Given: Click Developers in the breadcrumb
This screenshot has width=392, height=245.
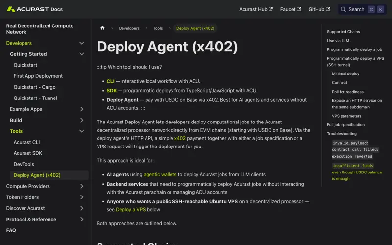Looking at the screenshot, I should point(129,28).
